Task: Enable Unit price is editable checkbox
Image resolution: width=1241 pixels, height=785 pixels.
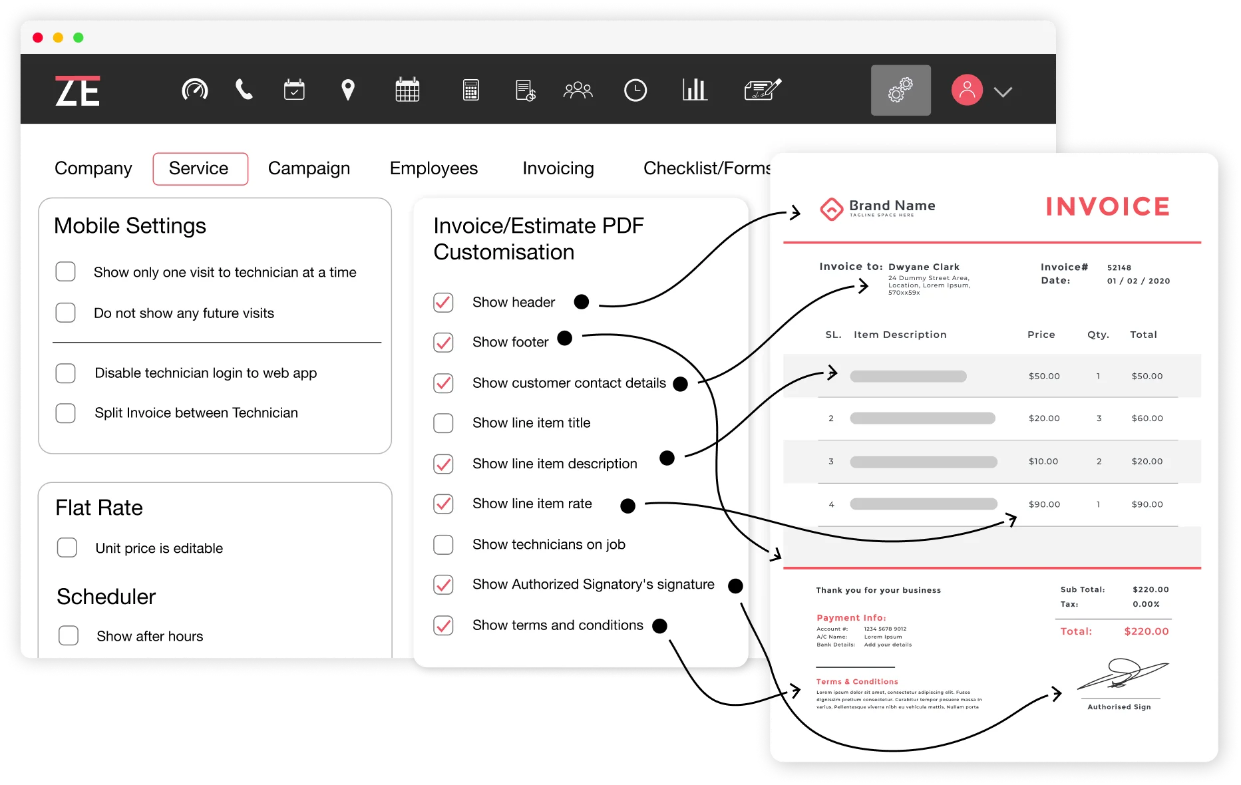Action: point(67,548)
